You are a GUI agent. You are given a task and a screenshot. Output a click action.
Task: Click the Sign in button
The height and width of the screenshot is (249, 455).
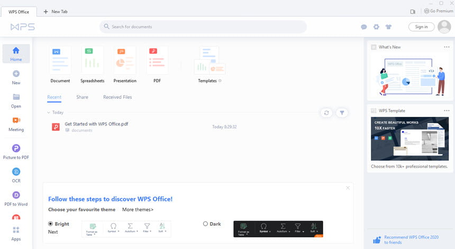pyautogui.click(x=421, y=26)
